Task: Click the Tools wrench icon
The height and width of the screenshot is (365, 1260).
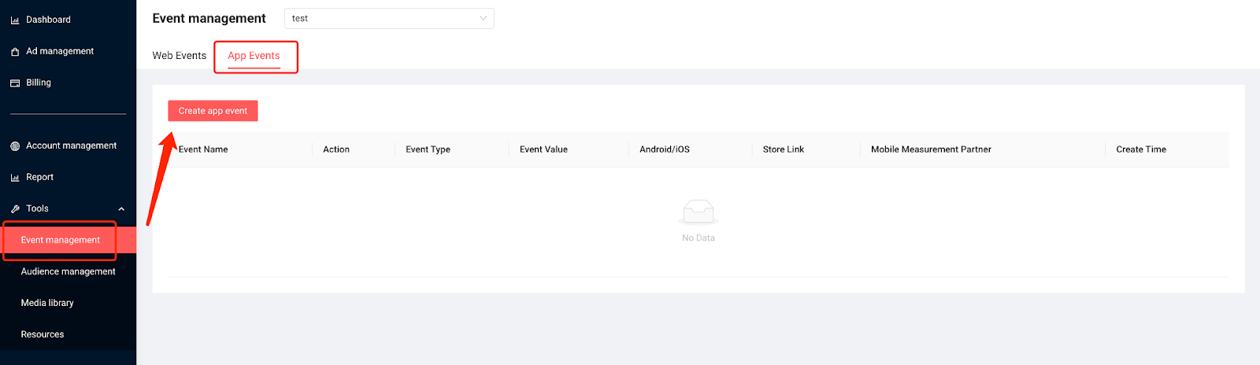Action: click(x=15, y=208)
